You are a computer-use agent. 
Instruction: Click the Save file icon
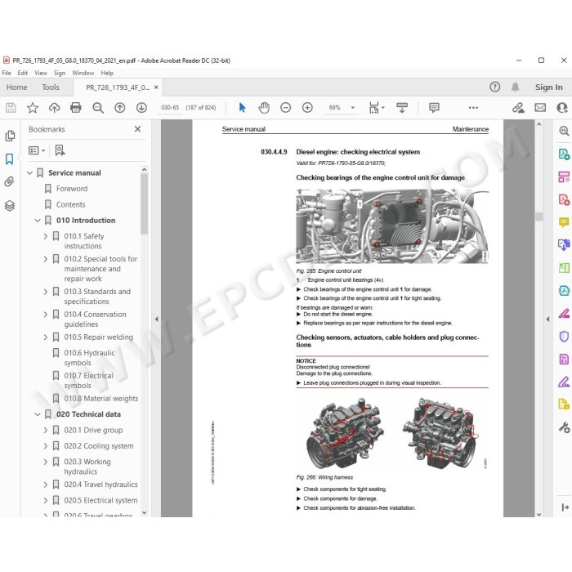tap(11, 108)
